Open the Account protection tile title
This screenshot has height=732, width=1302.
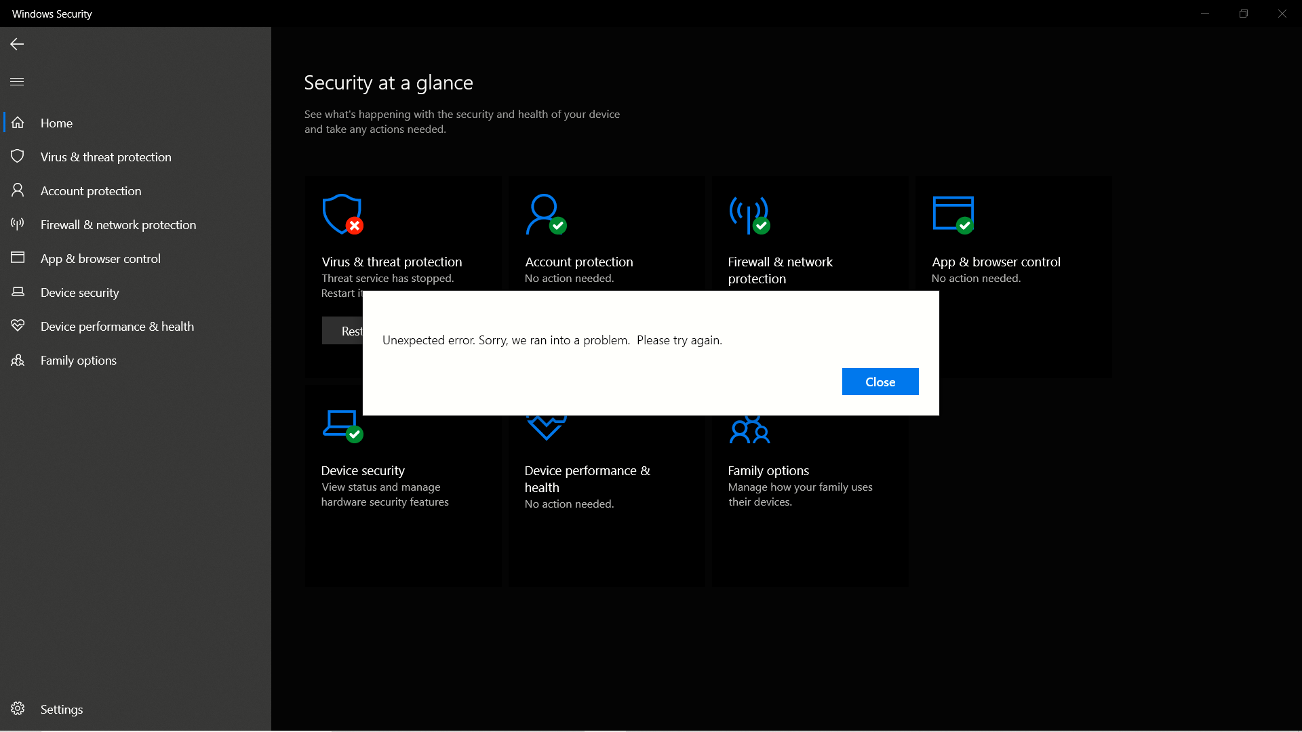pos(579,262)
